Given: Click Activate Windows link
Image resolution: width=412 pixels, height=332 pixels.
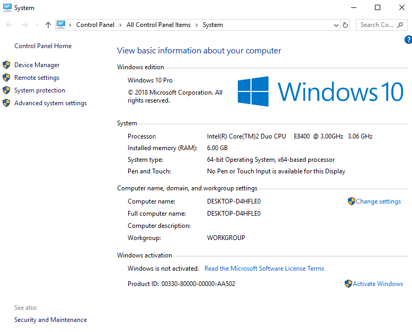Looking at the screenshot, I should (x=378, y=284).
